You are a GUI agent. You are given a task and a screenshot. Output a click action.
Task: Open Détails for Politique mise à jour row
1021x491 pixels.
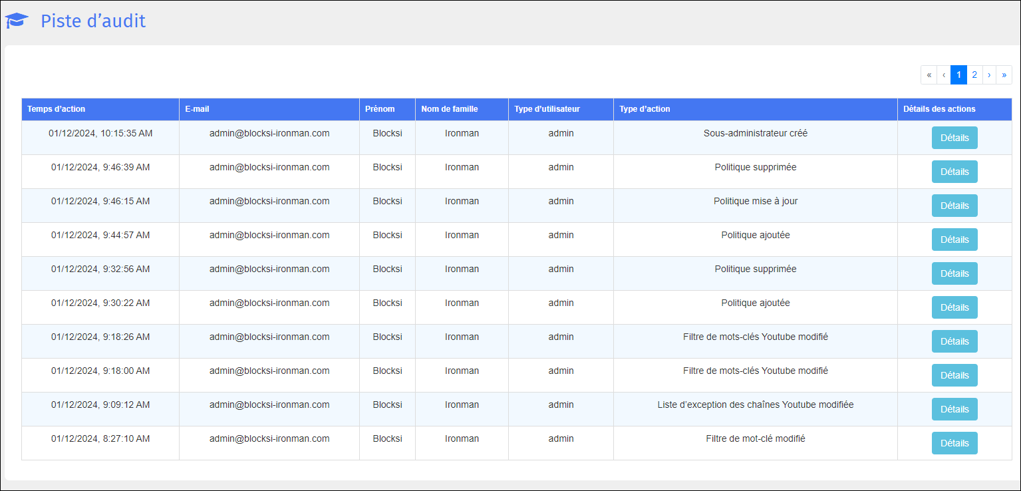point(954,206)
